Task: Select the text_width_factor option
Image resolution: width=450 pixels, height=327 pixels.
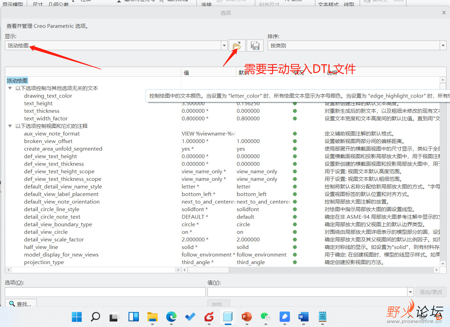Action: click(46, 119)
